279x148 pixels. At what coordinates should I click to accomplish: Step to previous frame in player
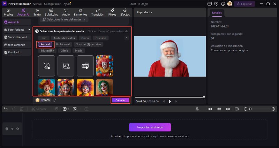point(164,101)
